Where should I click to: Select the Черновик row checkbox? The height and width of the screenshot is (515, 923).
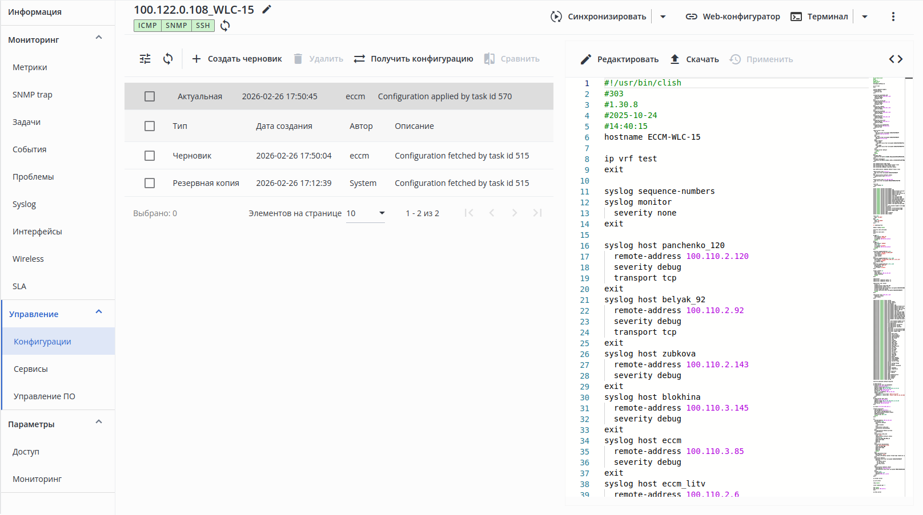pos(150,156)
